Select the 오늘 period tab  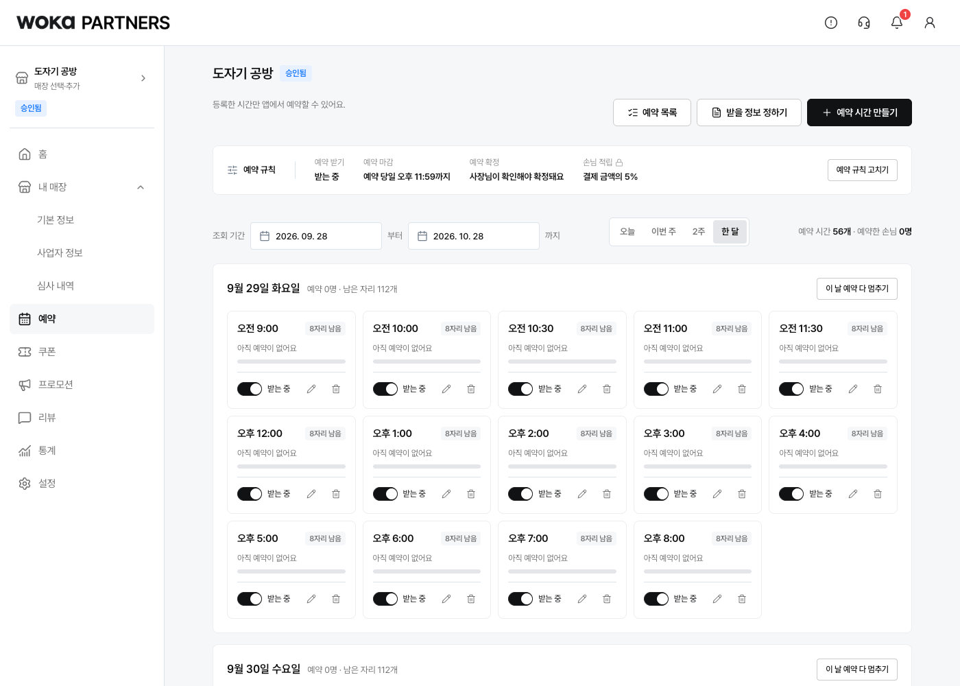(x=627, y=232)
